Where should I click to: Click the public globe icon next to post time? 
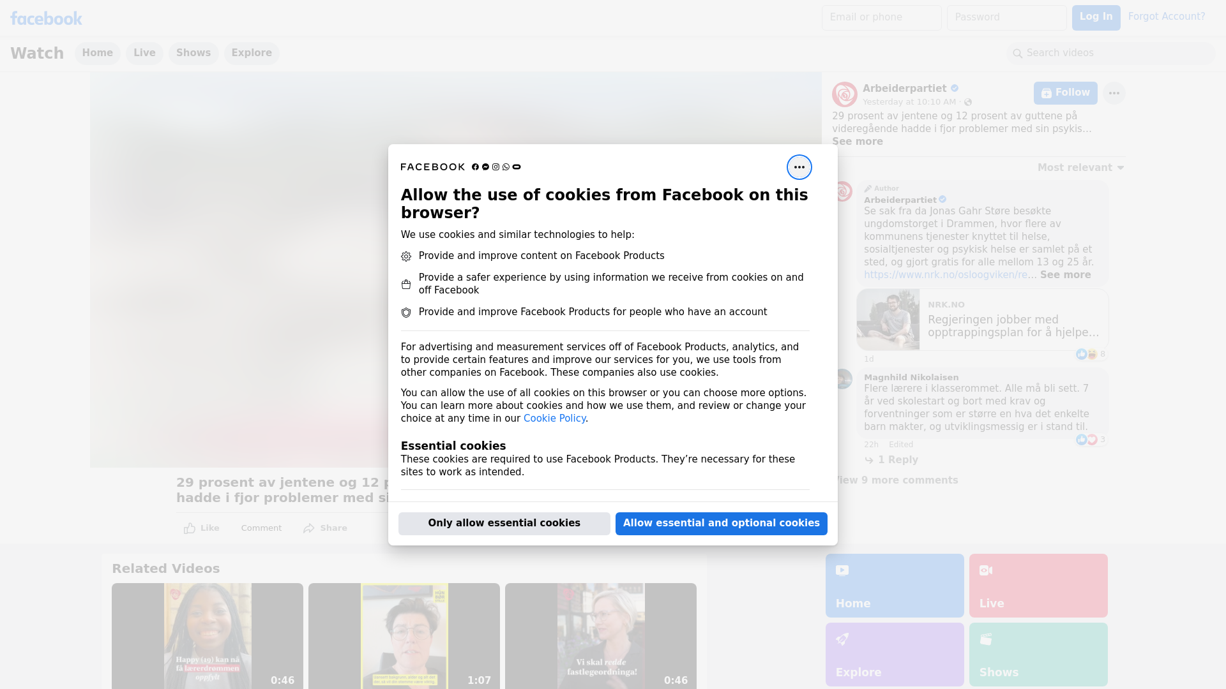pos(968,102)
